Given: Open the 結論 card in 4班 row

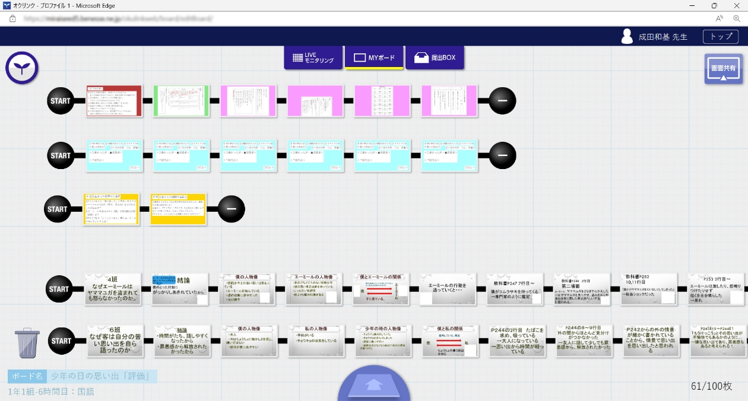Looking at the screenshot, I should (x=180, y=289).
